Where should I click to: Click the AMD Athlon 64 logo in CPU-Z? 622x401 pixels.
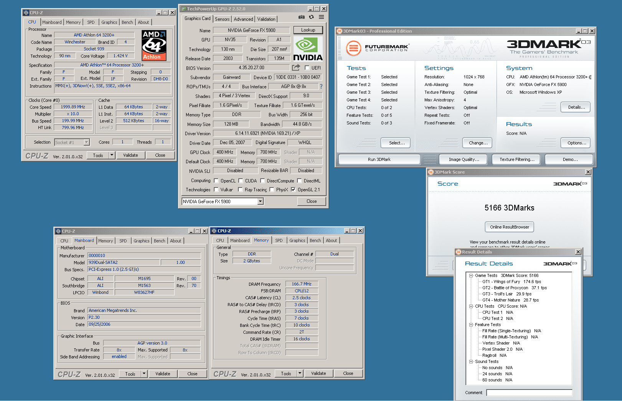[x=154, y=45]
